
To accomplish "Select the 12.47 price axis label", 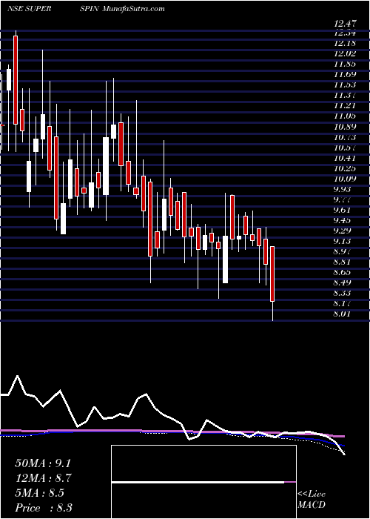I will pos(346,24).
